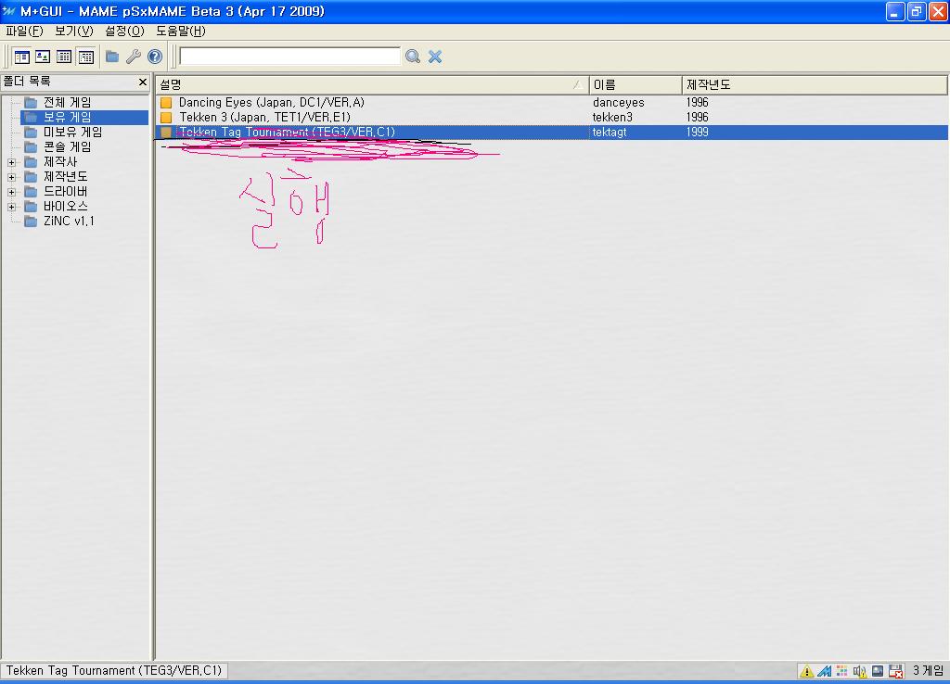Click the danceyes name cell
This screenshot has width=950, height=684.
(x=618, y=102)
